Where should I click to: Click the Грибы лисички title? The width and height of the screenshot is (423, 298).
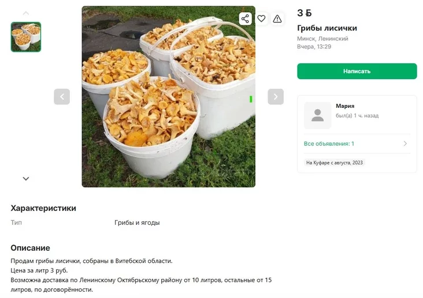click(327, 28)
